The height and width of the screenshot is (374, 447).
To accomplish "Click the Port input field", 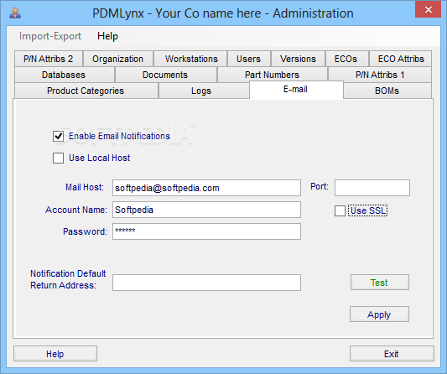I will pyautogui.click(x=372, y=188).
